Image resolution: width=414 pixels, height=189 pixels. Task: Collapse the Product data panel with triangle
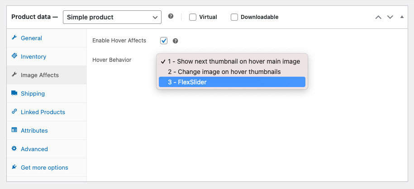coord(402,17)
